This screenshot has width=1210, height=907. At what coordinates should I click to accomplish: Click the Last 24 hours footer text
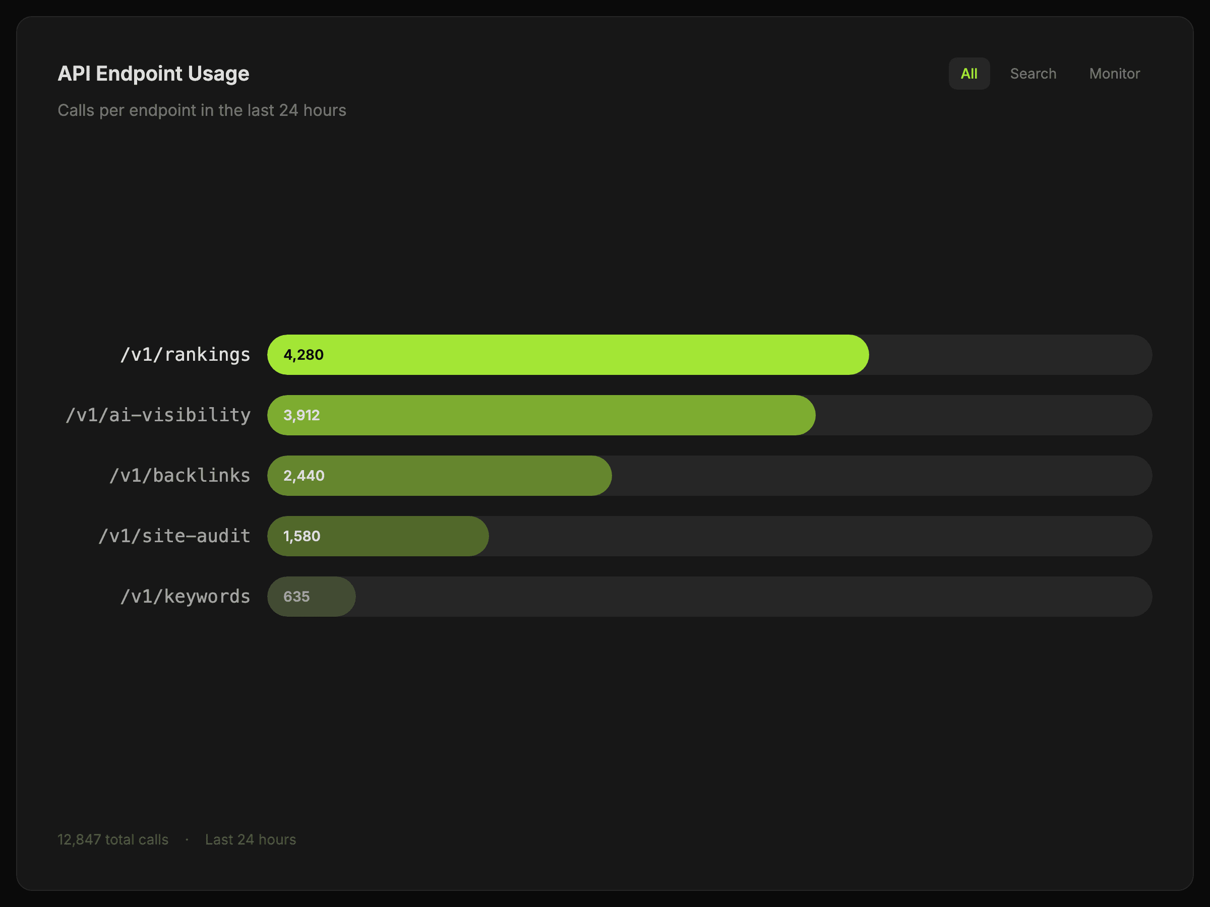coord(251,840)
